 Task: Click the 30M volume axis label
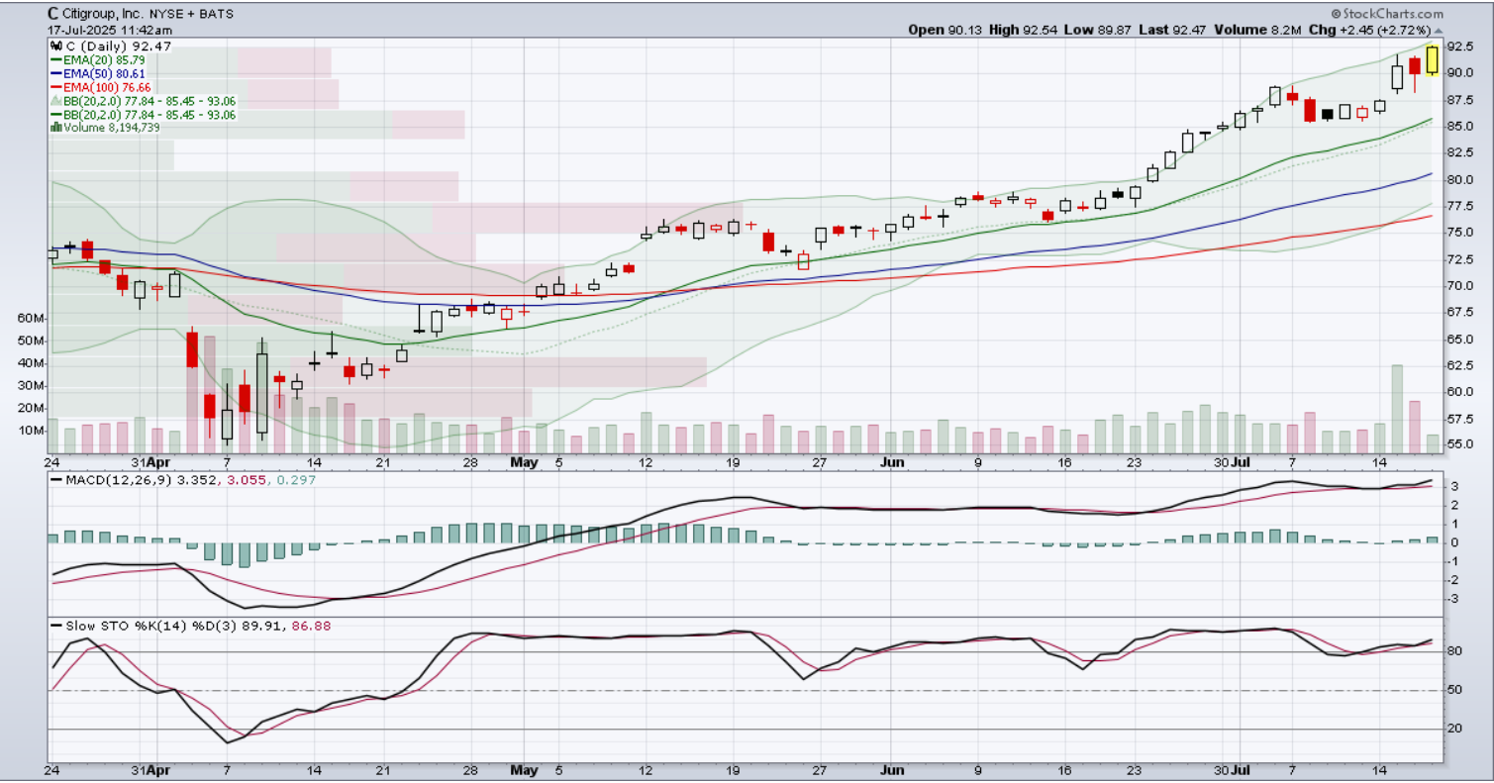click(31, 386)
